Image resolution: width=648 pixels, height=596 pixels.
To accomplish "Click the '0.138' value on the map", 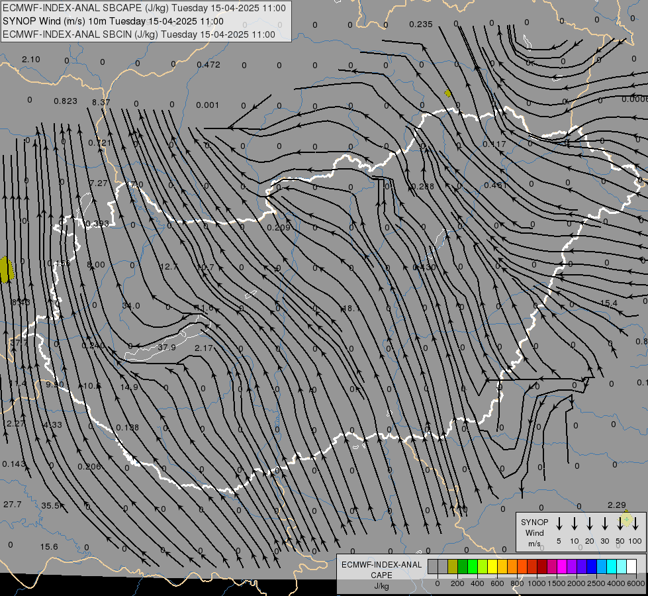I will (127, 427).
